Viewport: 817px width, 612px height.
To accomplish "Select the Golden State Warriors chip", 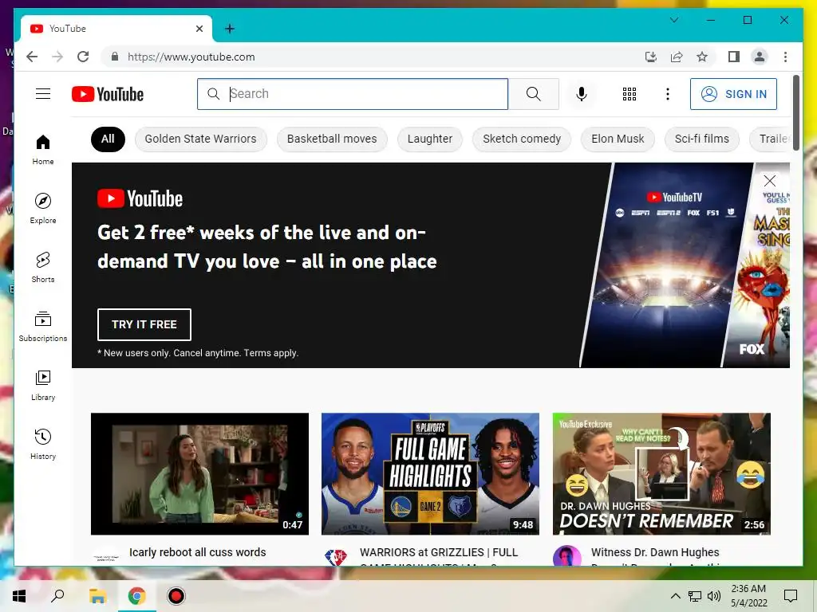I will click(x=200, y=139).
